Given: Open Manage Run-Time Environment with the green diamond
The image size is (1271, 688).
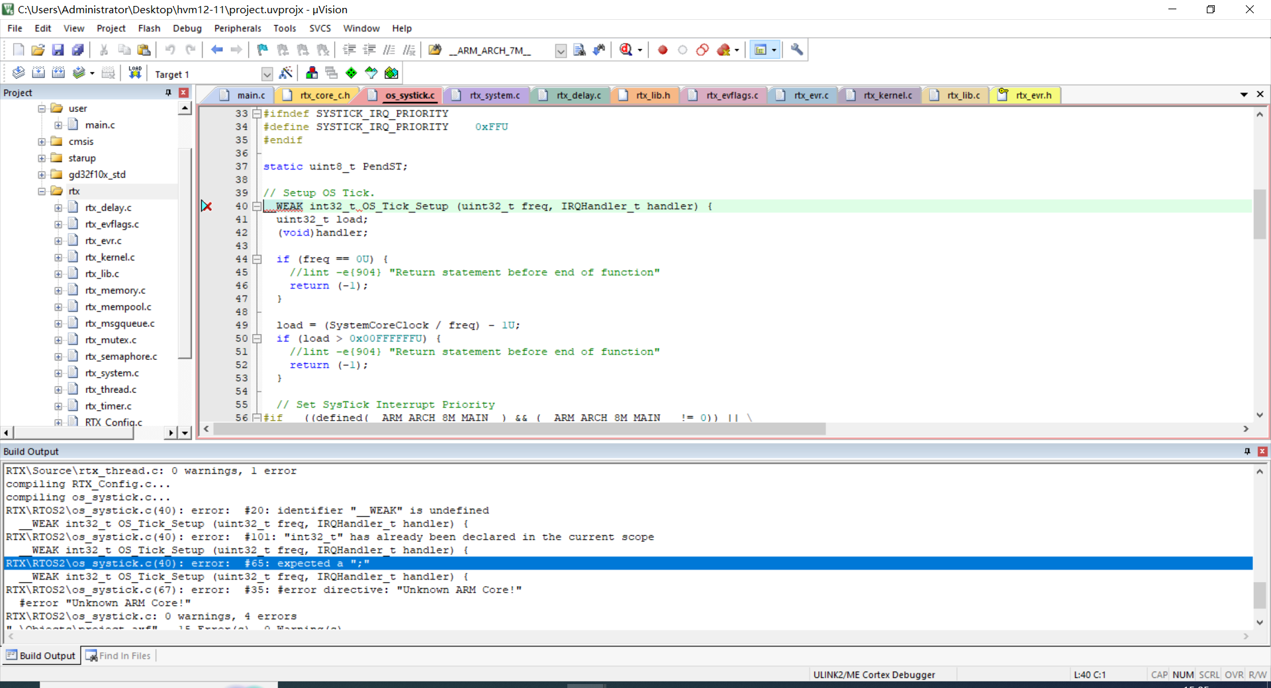Looking at the screenshot, I should pos(352,73).
